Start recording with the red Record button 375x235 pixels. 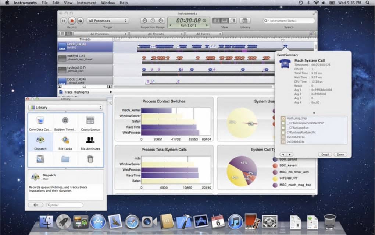72,21
